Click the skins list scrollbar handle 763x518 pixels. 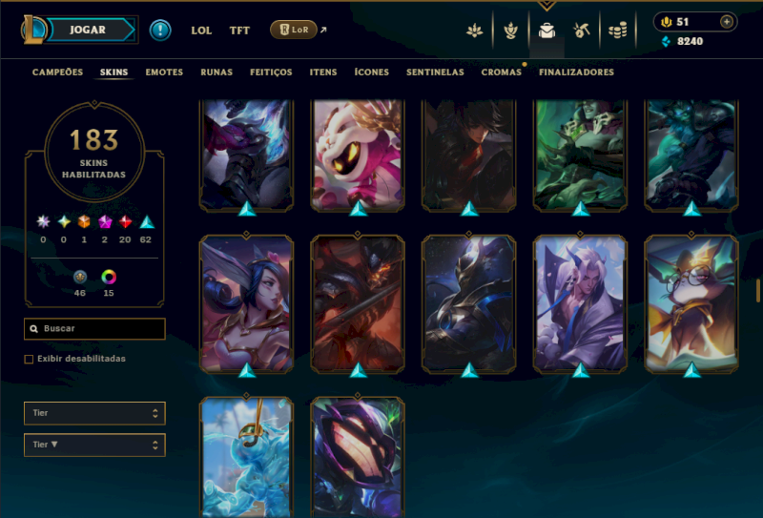click(x=757, y=291)
